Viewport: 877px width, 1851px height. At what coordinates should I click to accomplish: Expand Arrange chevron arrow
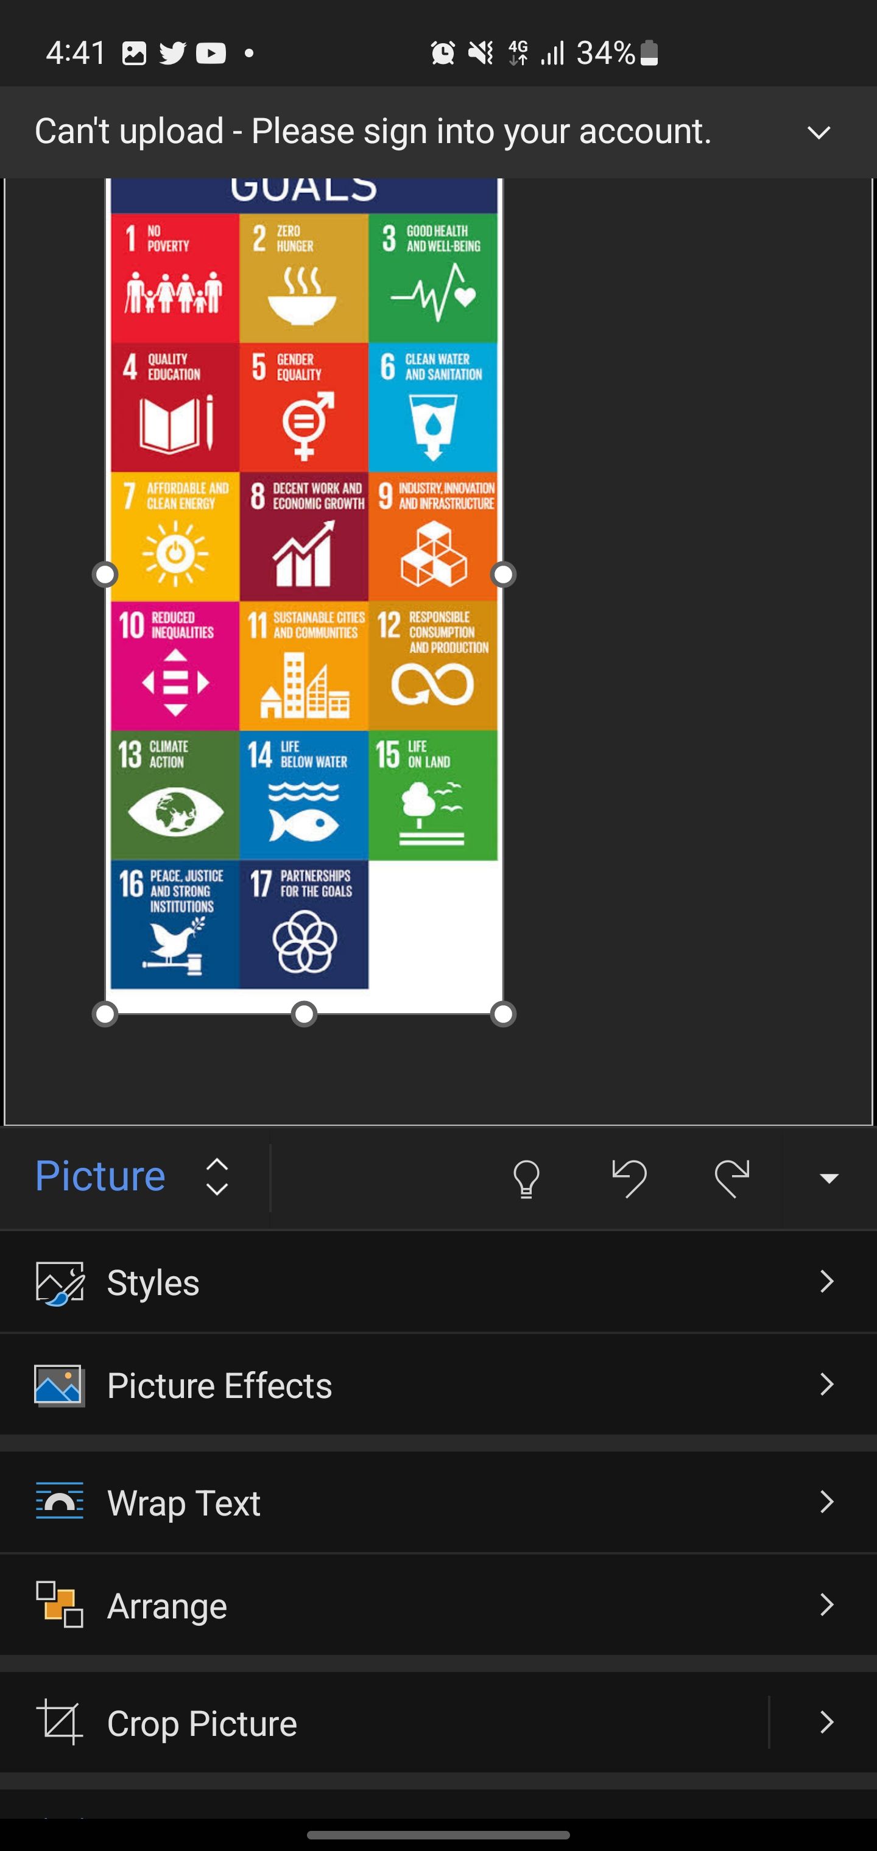click(826, 1604)
